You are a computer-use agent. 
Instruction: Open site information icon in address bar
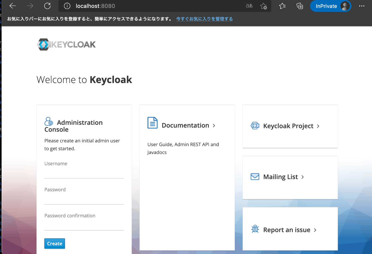[x=67, y=6]
